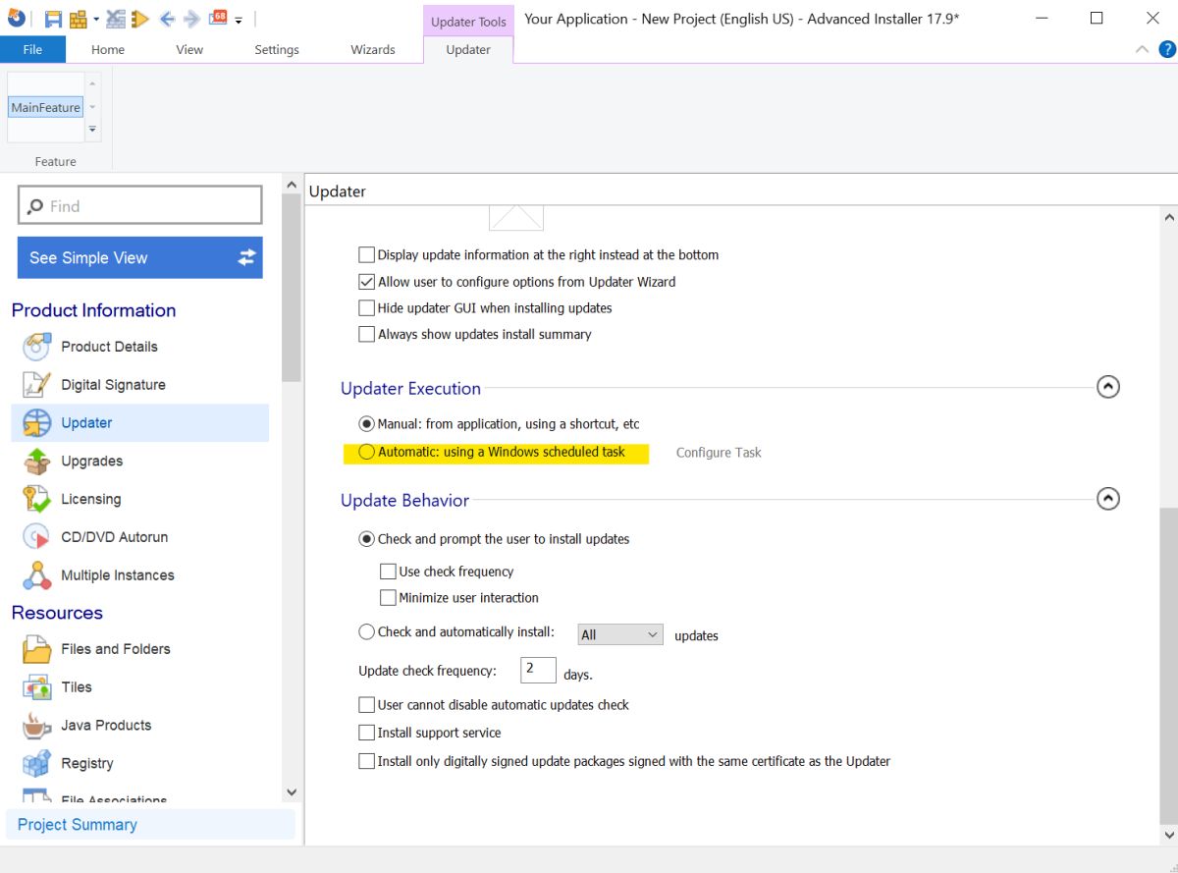Open the All updates type dropdown
Screen dimensions: 1178x873
tap(620, 634)
